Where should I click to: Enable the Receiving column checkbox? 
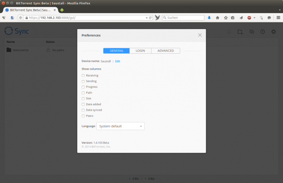pos(83,76)
